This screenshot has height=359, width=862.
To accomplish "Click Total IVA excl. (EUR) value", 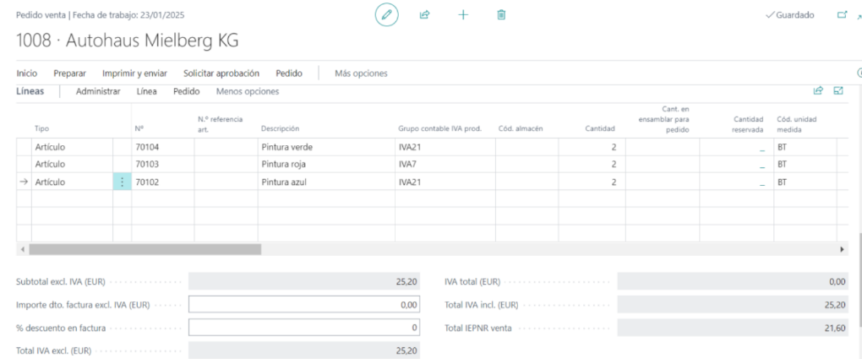I will click(x=304, y=350).
